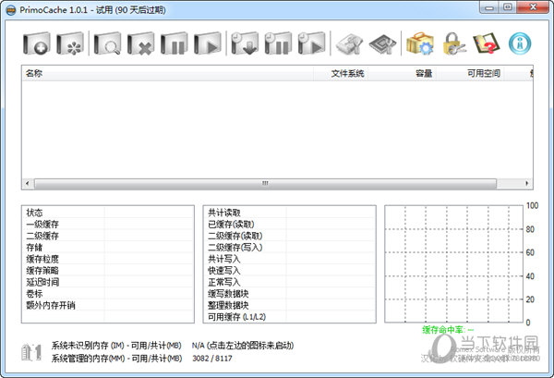Select the 二级缓存 row in left panel

click(x=108, y=236)
